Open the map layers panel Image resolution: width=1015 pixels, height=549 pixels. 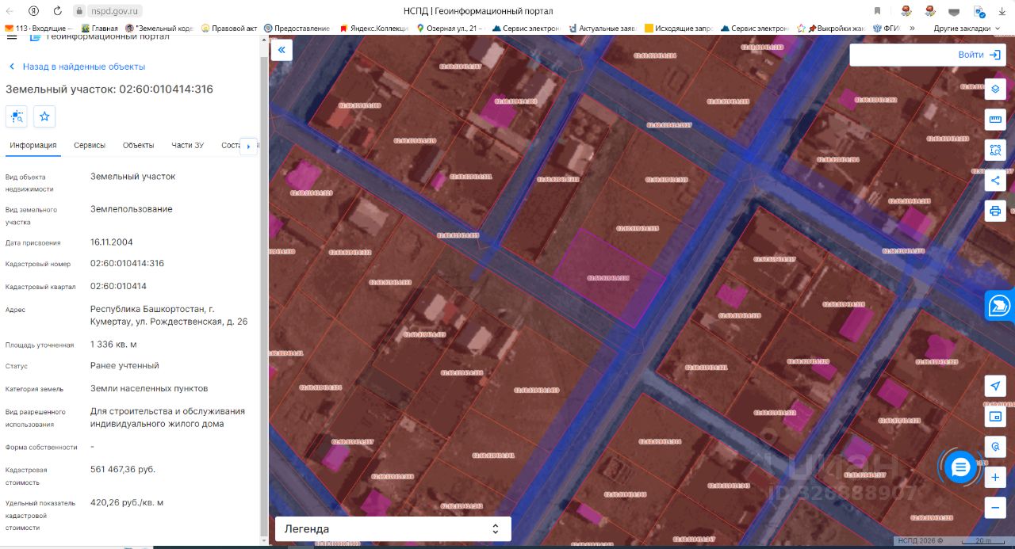tap(995, 89)
